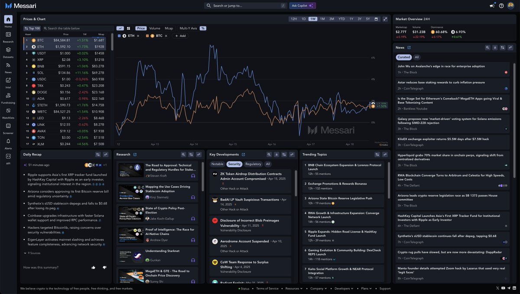Remove ETH from the chart
Image resolution: width=520 pixels, height=294 pixels.
(138, 36)
